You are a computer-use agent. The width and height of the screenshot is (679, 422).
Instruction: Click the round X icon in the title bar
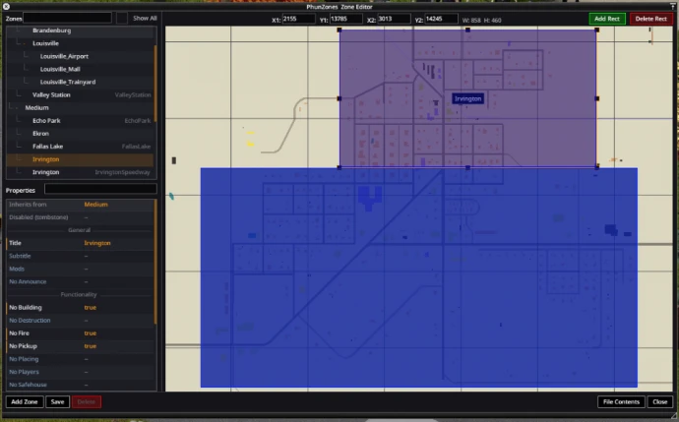pyautogui.click(x=6, y=6)
